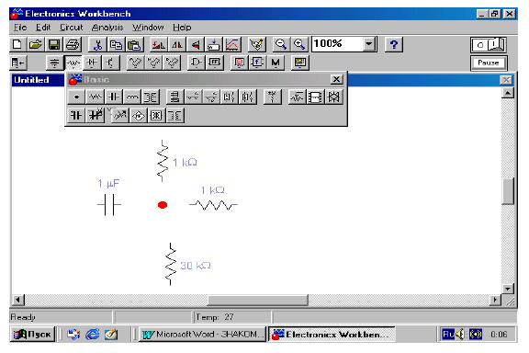Open the Controls parts bin
The height and width of the screenshot is (353, 529).
[x=257, y=63]
